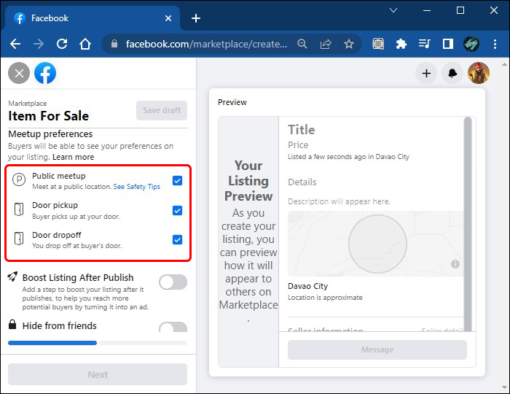Image resolution: width=510 pixels, height=394 pixels.
Task: Uncheck the Public meetup checkbox
Action: pyautogui.click(x=177, y=180)
